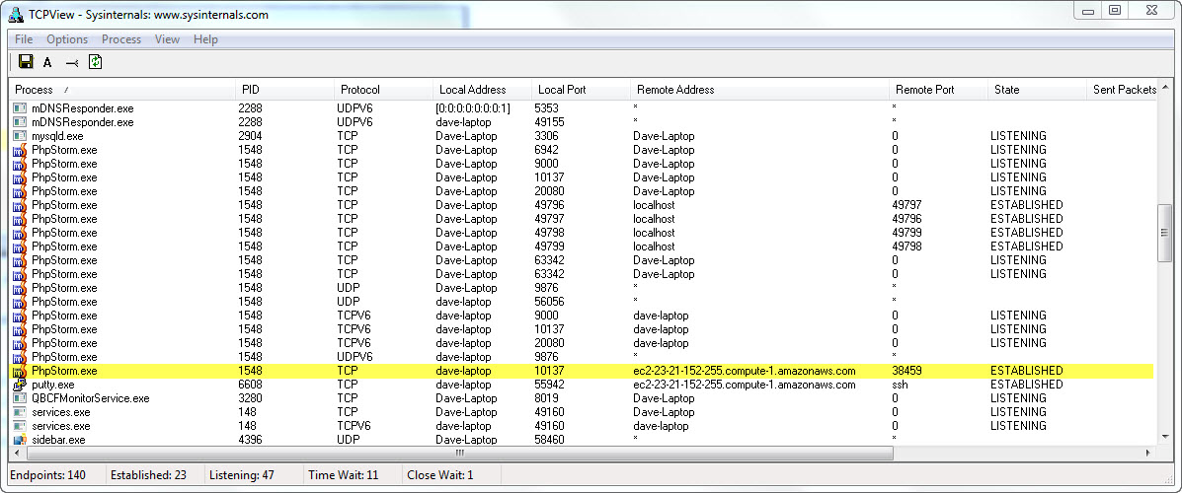
Task: Click 'Established: 23' in status bar
Action: (148, 475)
